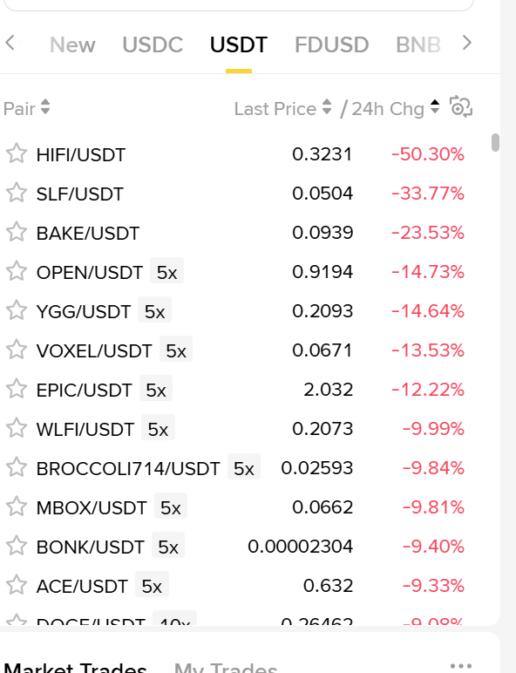This screenshot has height=673, width=516.
Task: Sort by 24h Chg arrows
Action: tap(435, 107)
